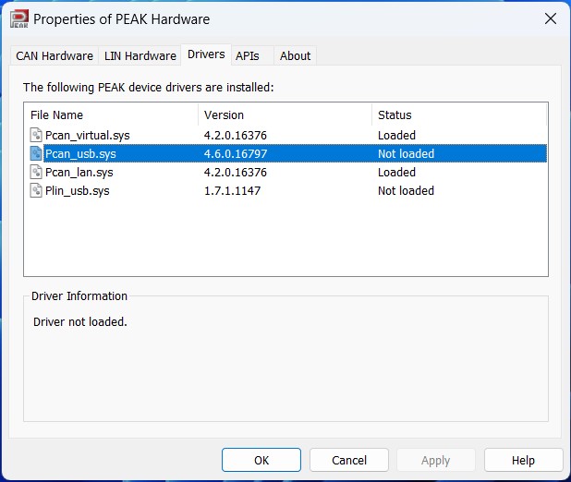Click the 'Driver not loaded.' information text
The image size is (571, 482).
pos(80,322)
